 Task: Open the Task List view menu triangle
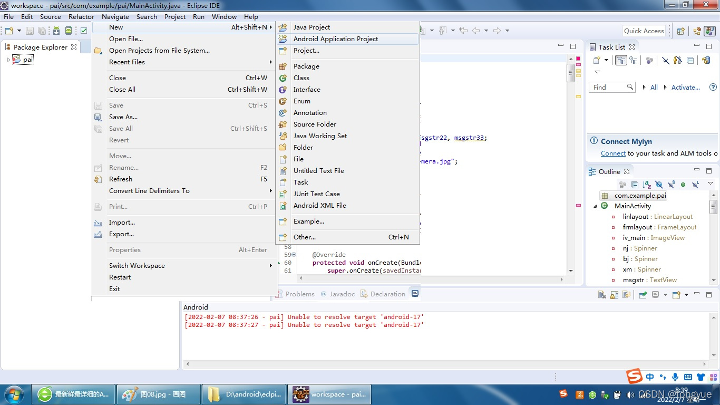[x=597, y=72]
